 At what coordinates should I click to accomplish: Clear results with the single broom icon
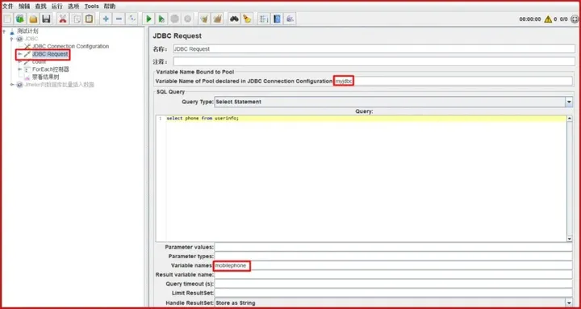pos(204,19)
